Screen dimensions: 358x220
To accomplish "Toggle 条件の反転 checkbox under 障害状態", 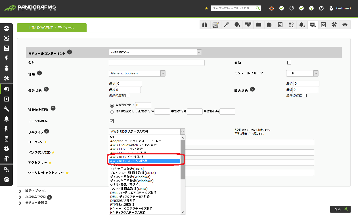I will (305, 96).
